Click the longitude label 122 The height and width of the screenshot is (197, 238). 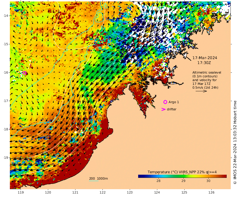(x=102, y=192)
